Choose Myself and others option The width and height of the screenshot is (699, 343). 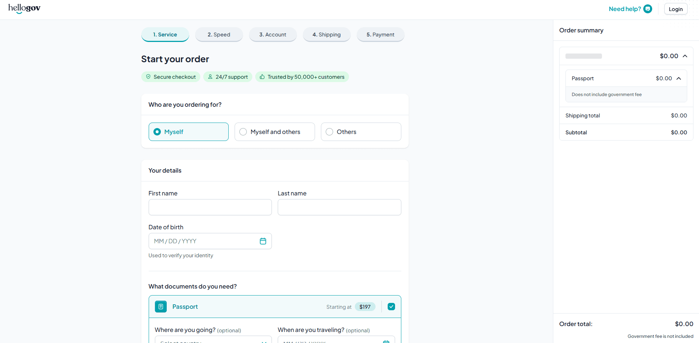pos(243,132)
